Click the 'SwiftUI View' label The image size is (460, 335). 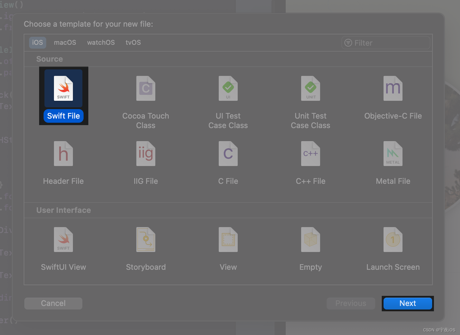[63, 267]
